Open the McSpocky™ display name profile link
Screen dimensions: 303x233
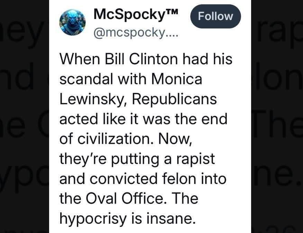coord(136,14)
